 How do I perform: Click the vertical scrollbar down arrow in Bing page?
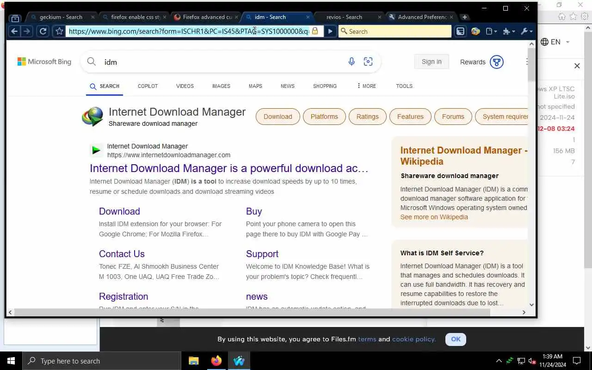(x=531, y=305)
